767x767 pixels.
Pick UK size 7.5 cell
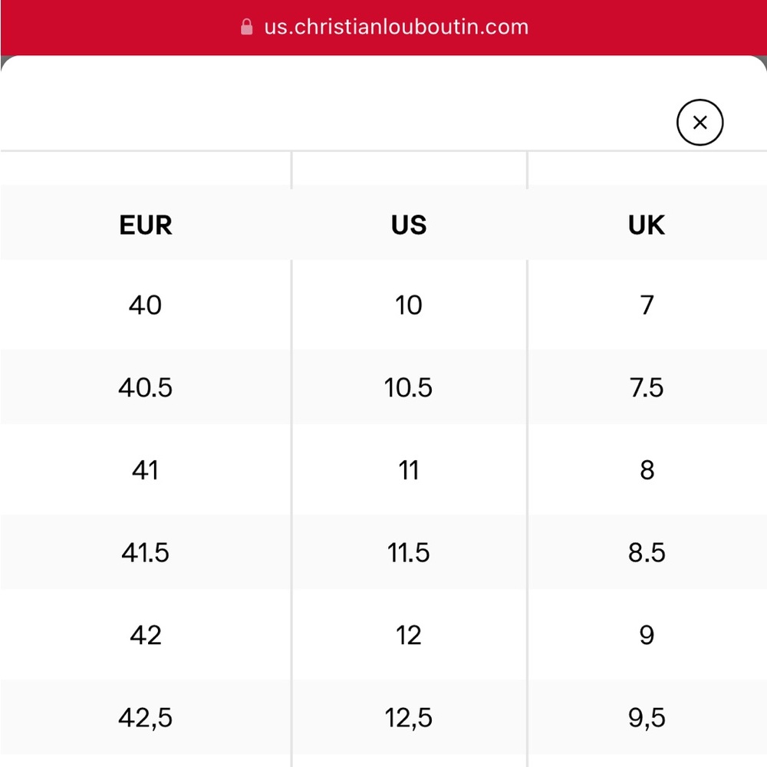[647, 387]
